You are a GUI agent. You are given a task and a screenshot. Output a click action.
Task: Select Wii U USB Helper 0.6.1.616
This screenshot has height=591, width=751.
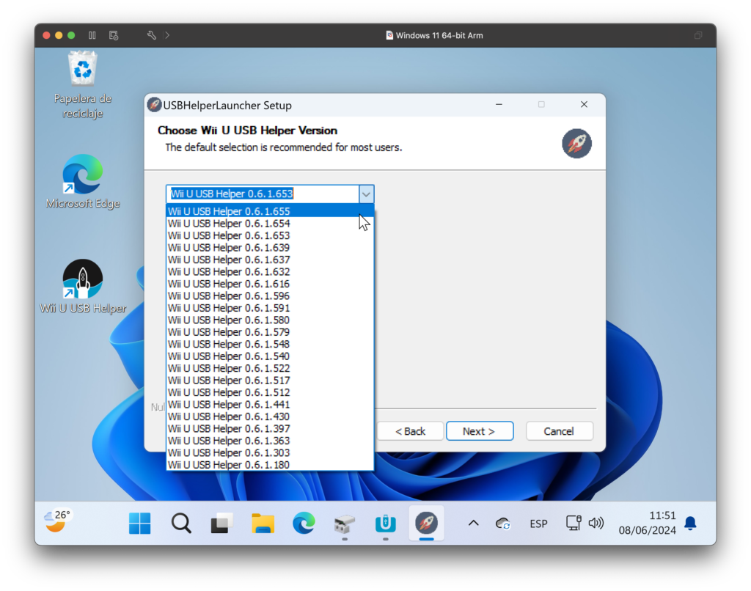point(270,284)
